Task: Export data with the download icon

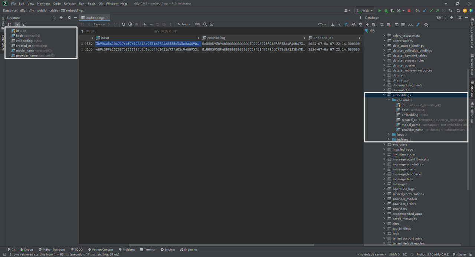Action: (x=332, y=24)
